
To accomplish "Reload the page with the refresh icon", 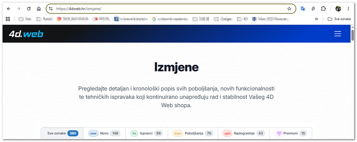I will (29, 9).
